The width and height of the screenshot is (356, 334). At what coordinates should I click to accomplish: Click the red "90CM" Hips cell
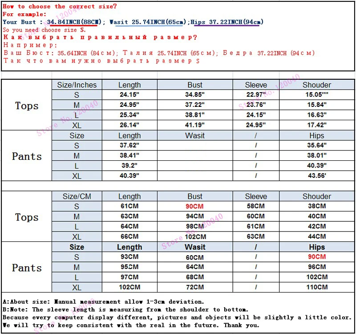[317, 257]
